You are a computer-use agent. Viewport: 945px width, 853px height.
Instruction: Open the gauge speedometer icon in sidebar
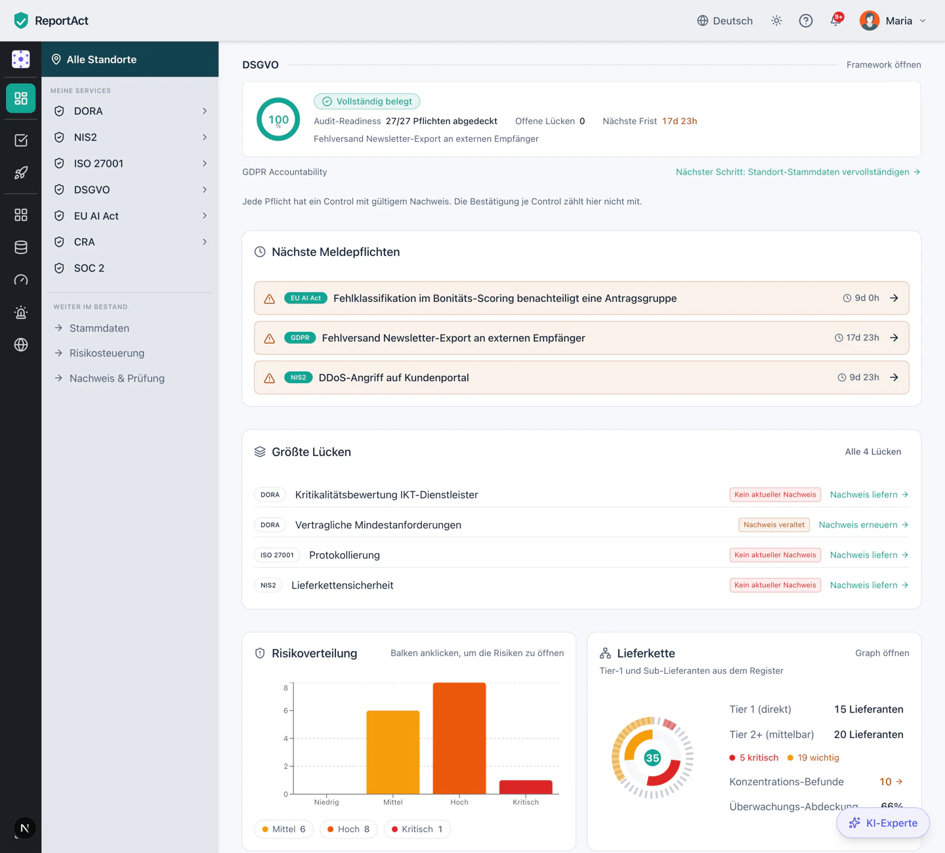point(20,280)
